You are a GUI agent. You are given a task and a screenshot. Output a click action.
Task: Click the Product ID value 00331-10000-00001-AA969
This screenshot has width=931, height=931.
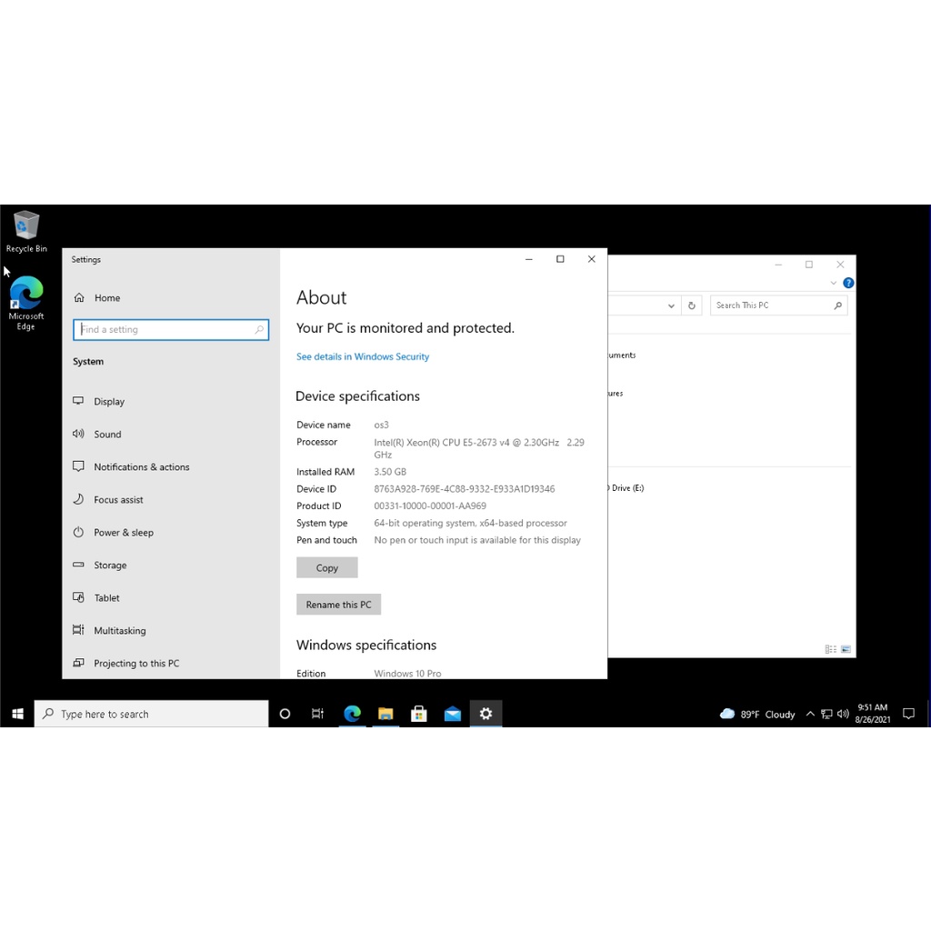tap(430, 506)
